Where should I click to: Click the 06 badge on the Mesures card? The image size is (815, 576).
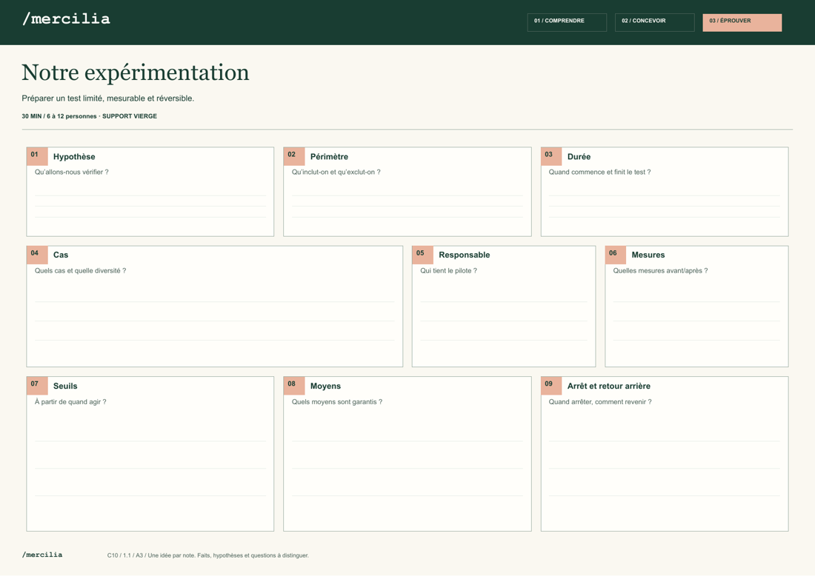tap(616, 255)
